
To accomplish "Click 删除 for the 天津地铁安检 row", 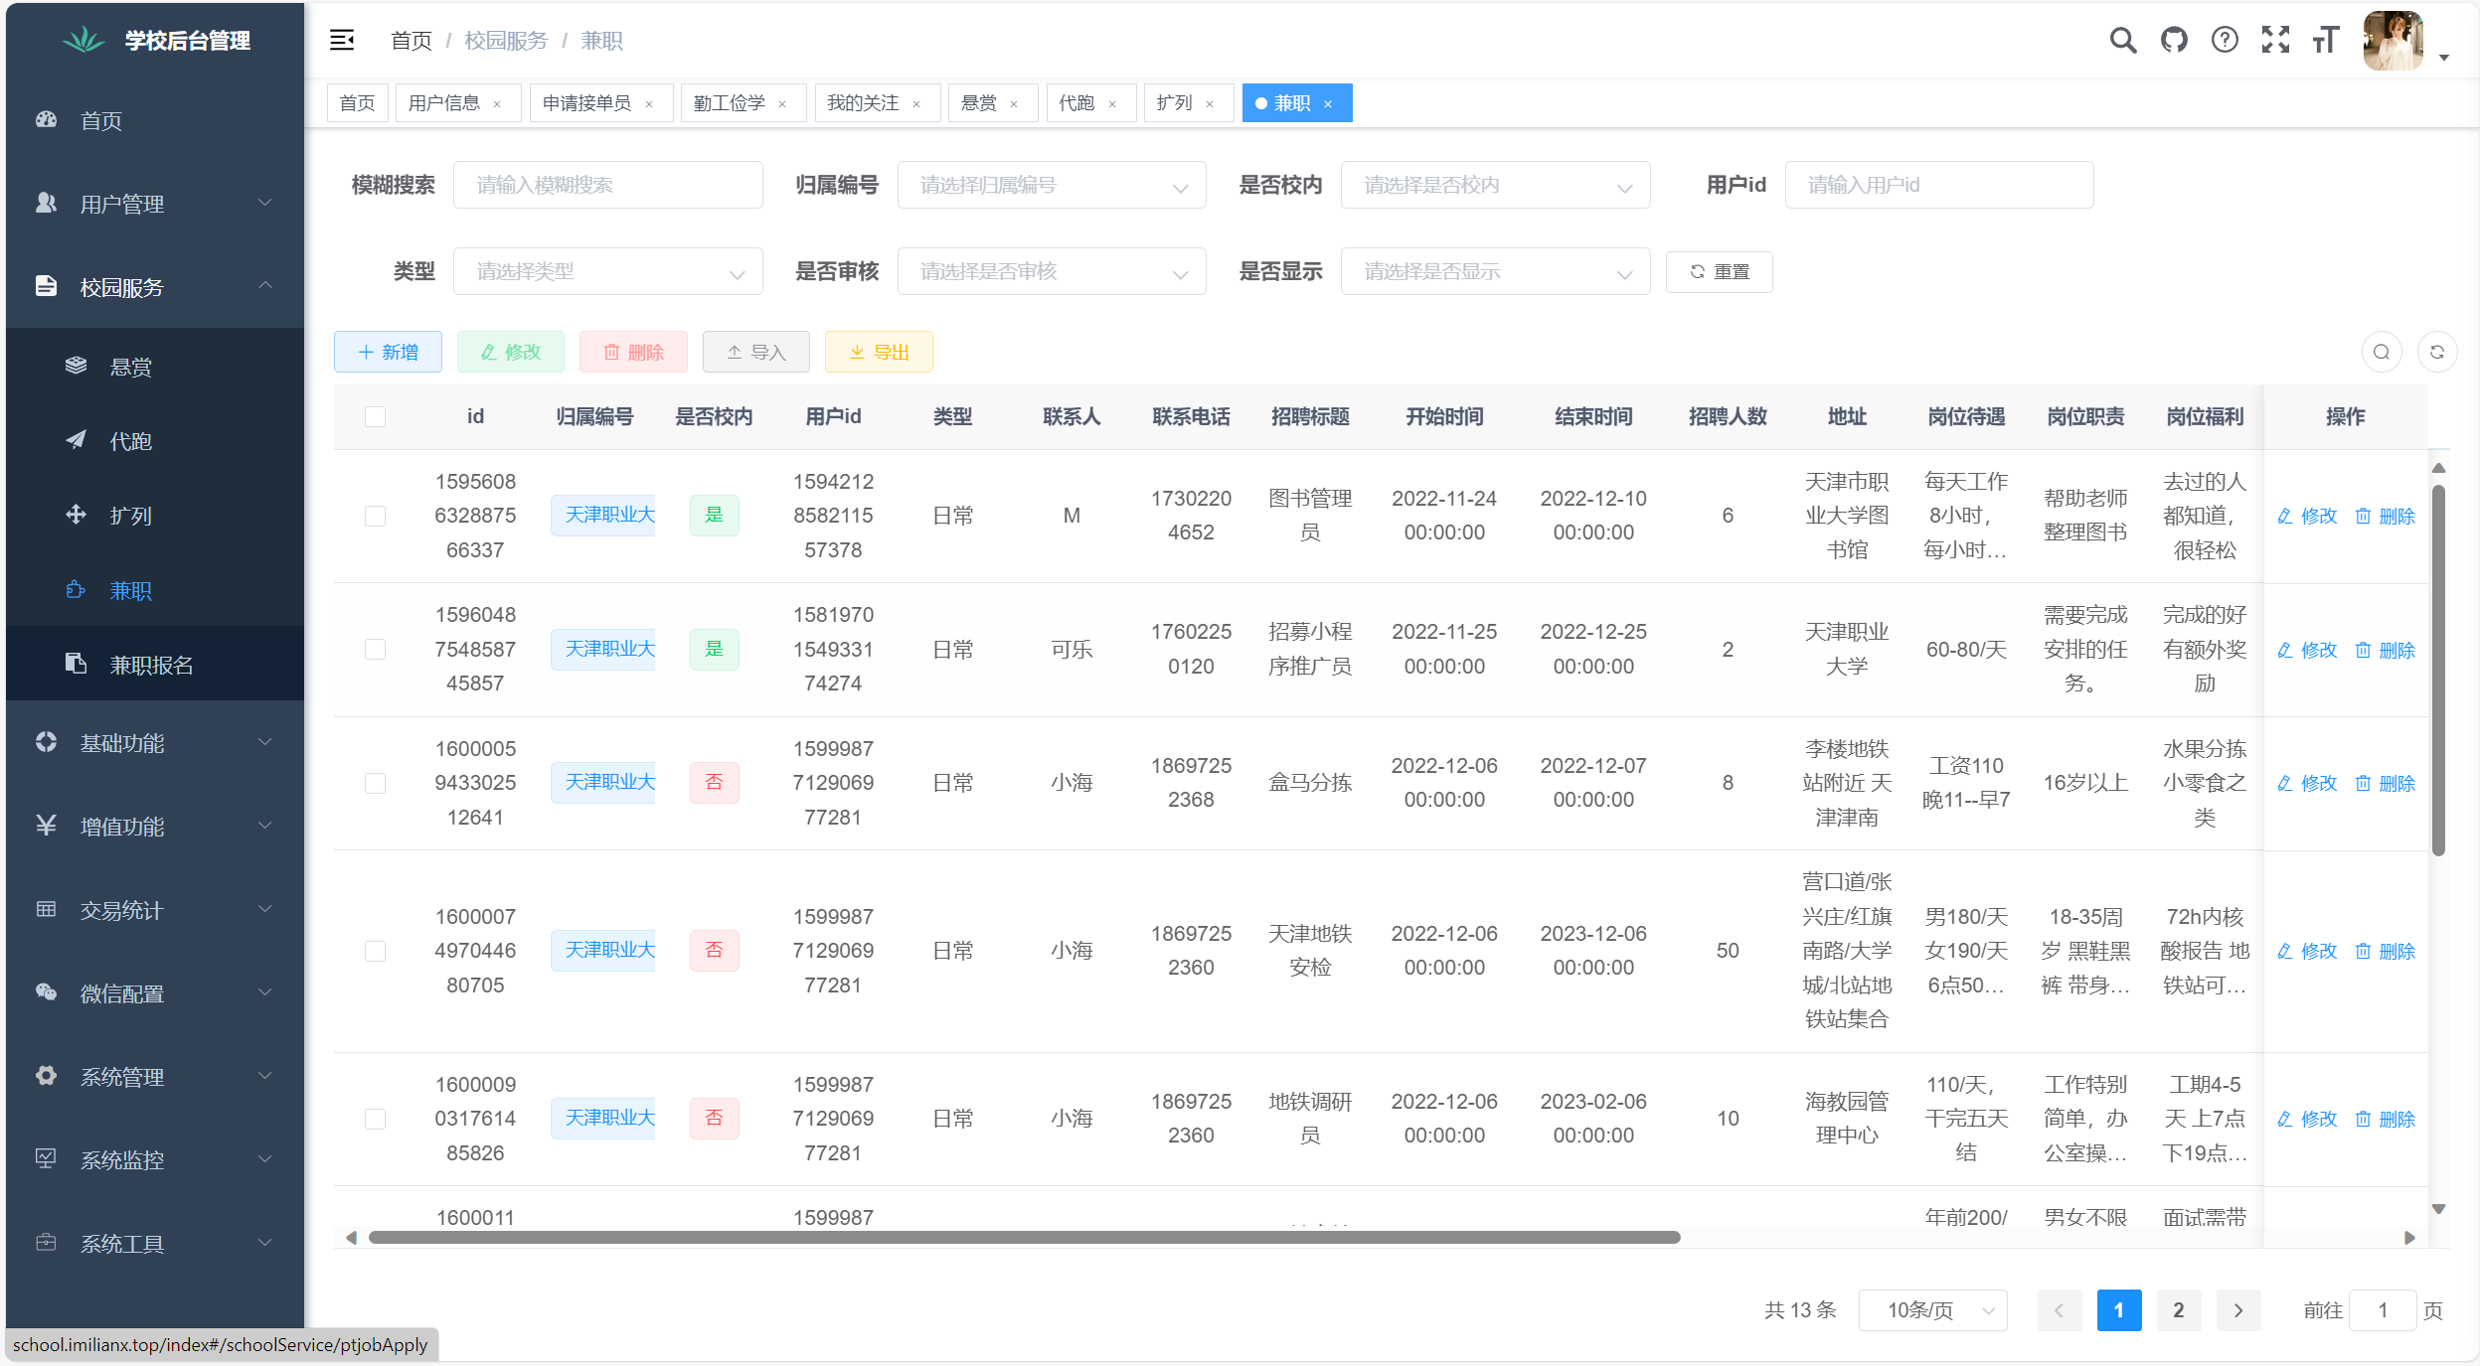I will 2386,951.
